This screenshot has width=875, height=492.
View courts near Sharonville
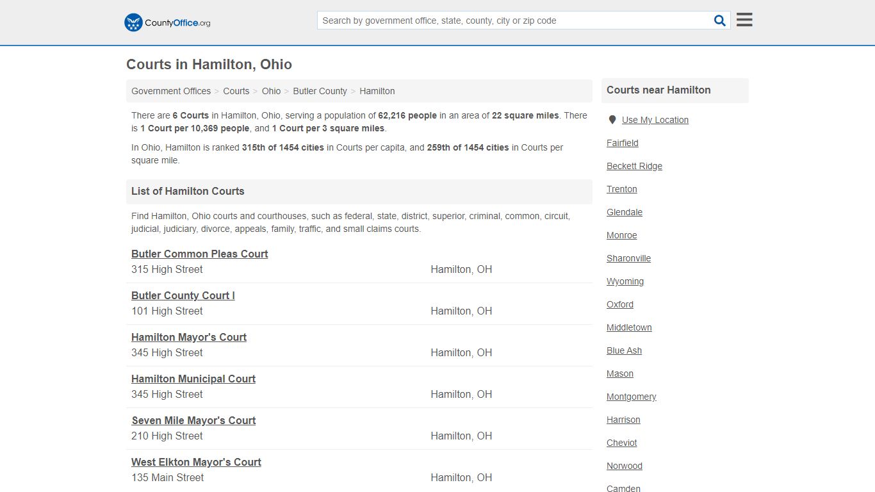point(628,258)
